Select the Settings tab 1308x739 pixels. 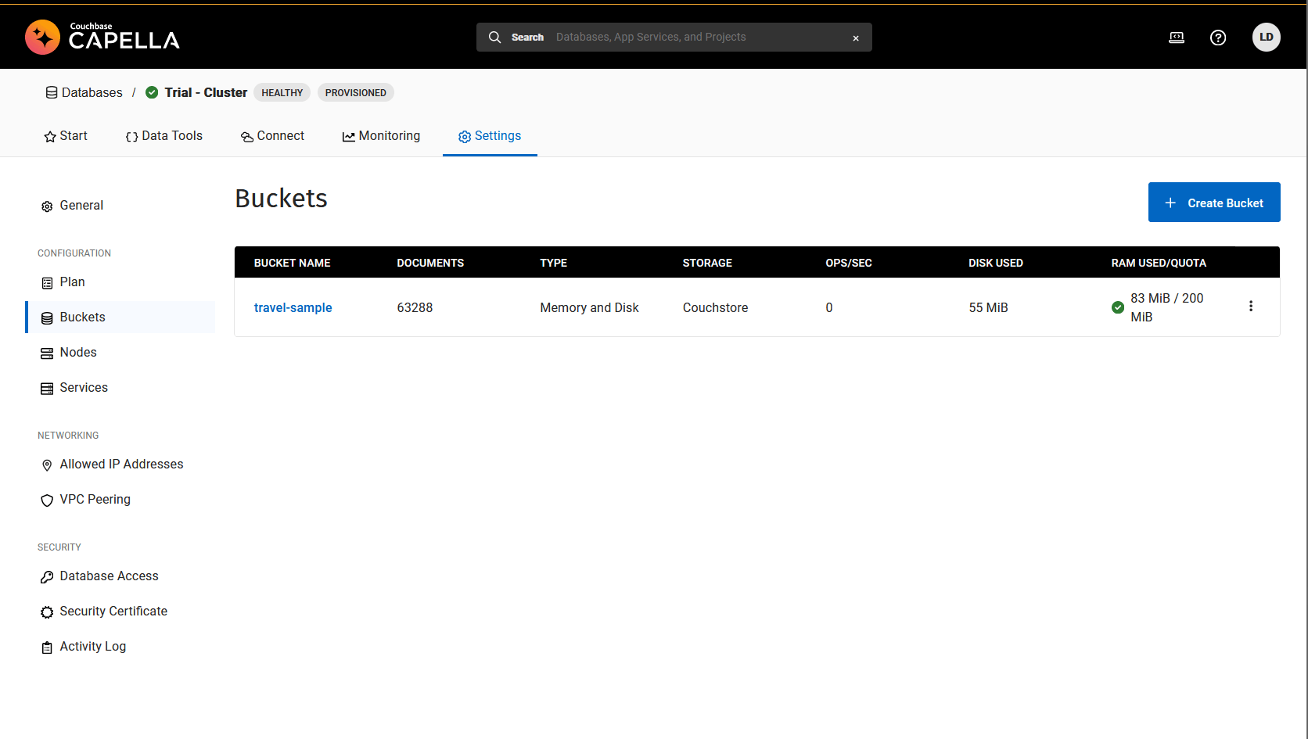(x=490, y=136)
